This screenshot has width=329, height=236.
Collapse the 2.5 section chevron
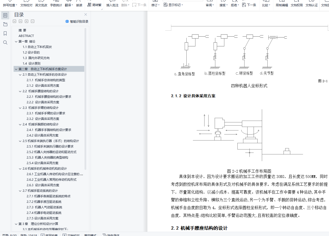point(20,141)
